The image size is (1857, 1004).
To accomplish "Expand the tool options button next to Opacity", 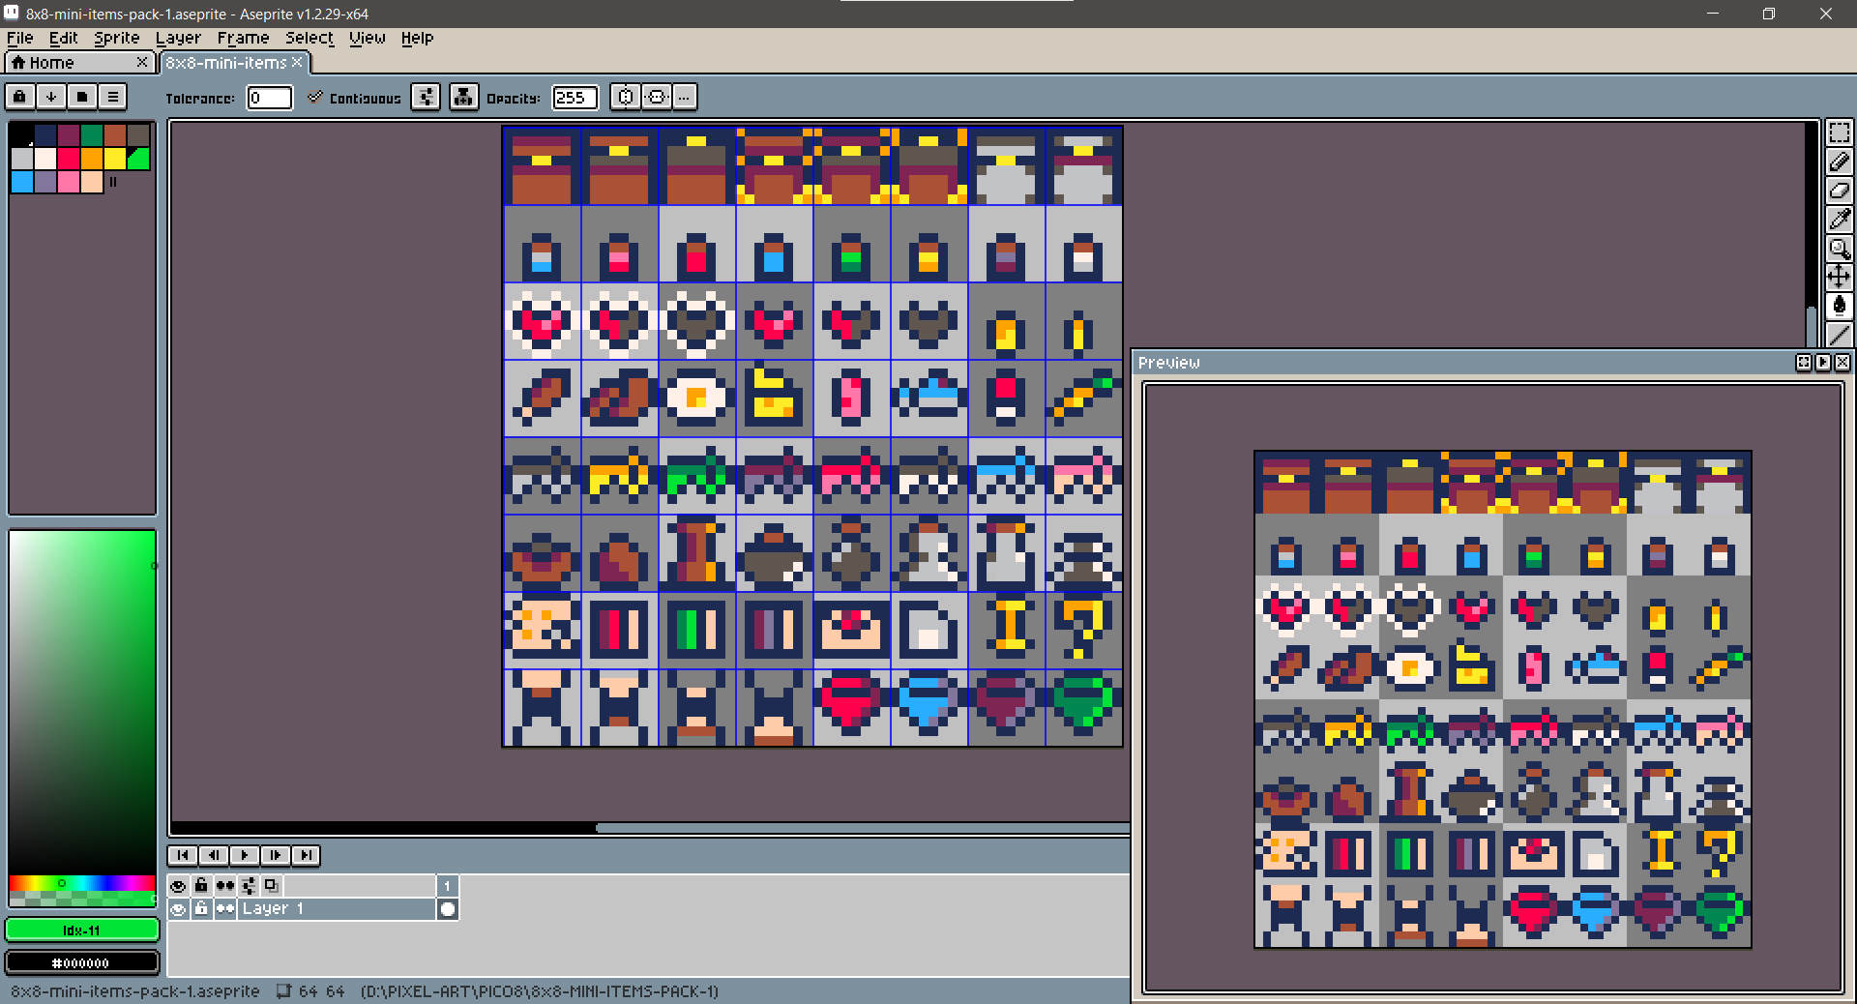I will [x=626, y=97].
